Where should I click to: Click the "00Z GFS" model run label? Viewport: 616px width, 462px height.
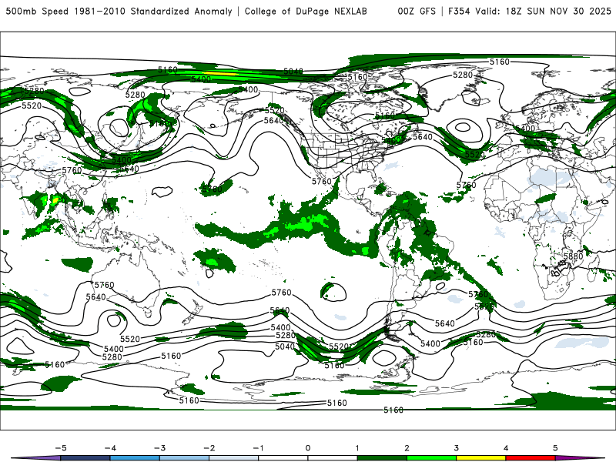click(x=417, y=11)
